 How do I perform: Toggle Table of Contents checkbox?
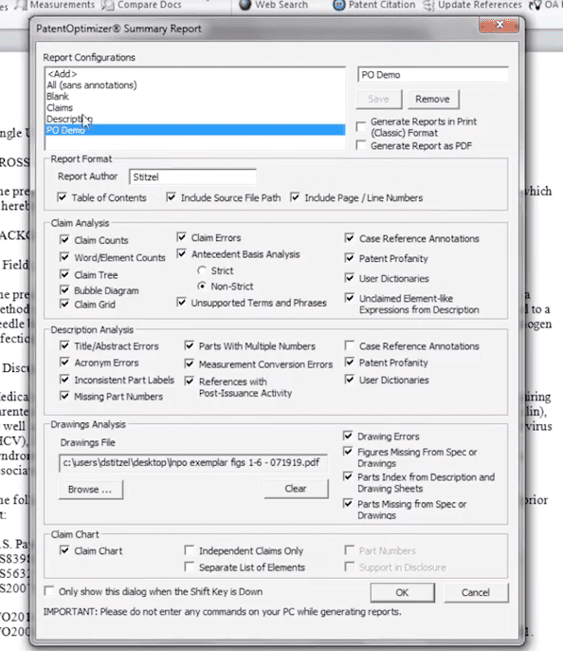pos(62,197)
